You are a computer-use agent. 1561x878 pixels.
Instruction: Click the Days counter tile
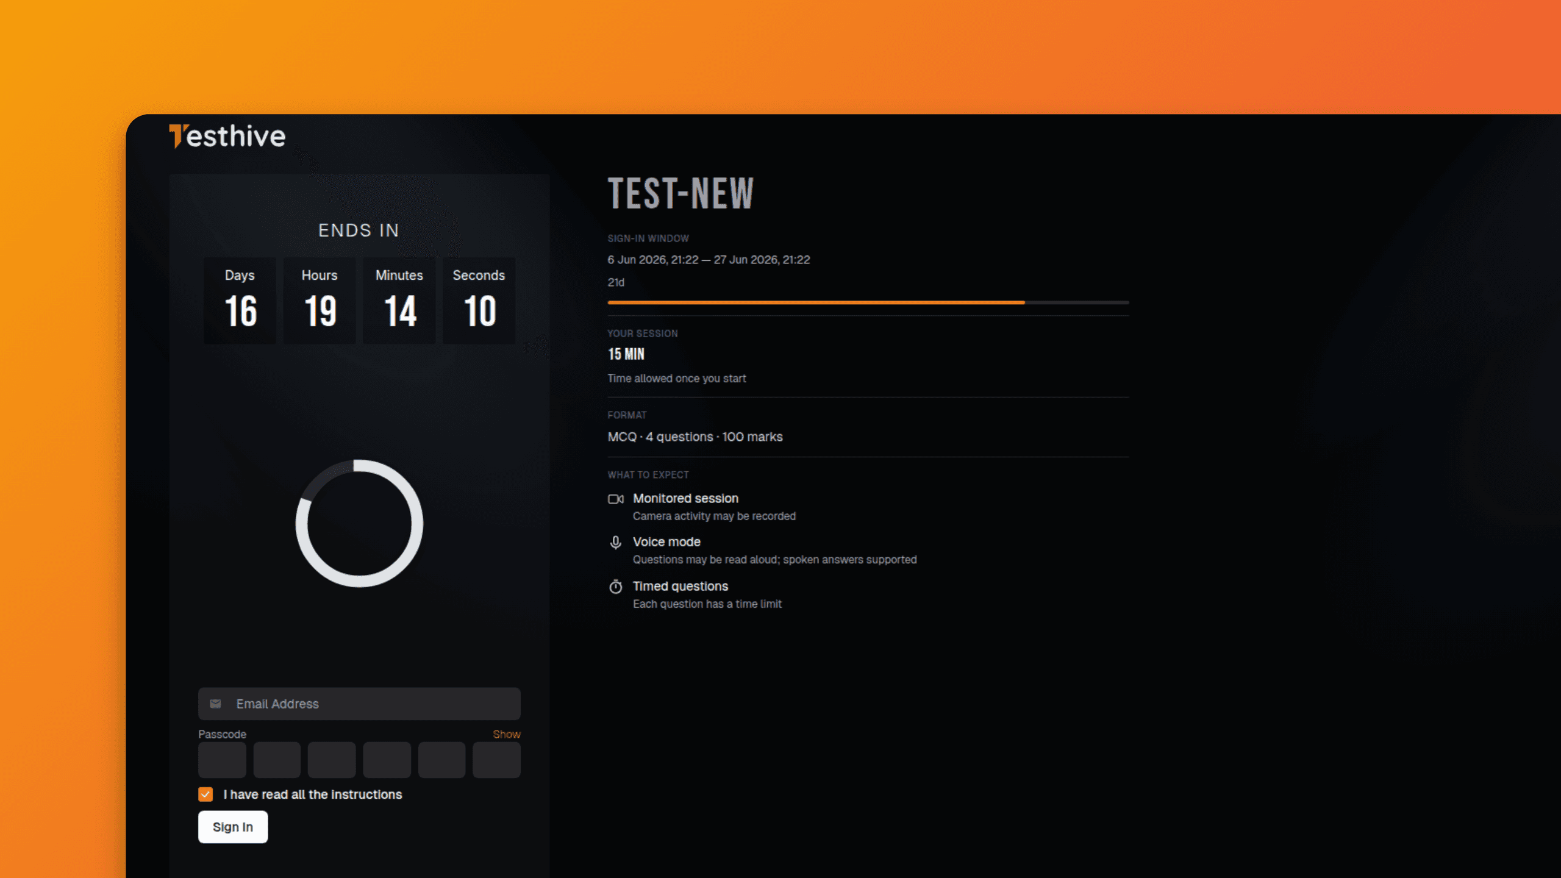click(x=240, y=301)
